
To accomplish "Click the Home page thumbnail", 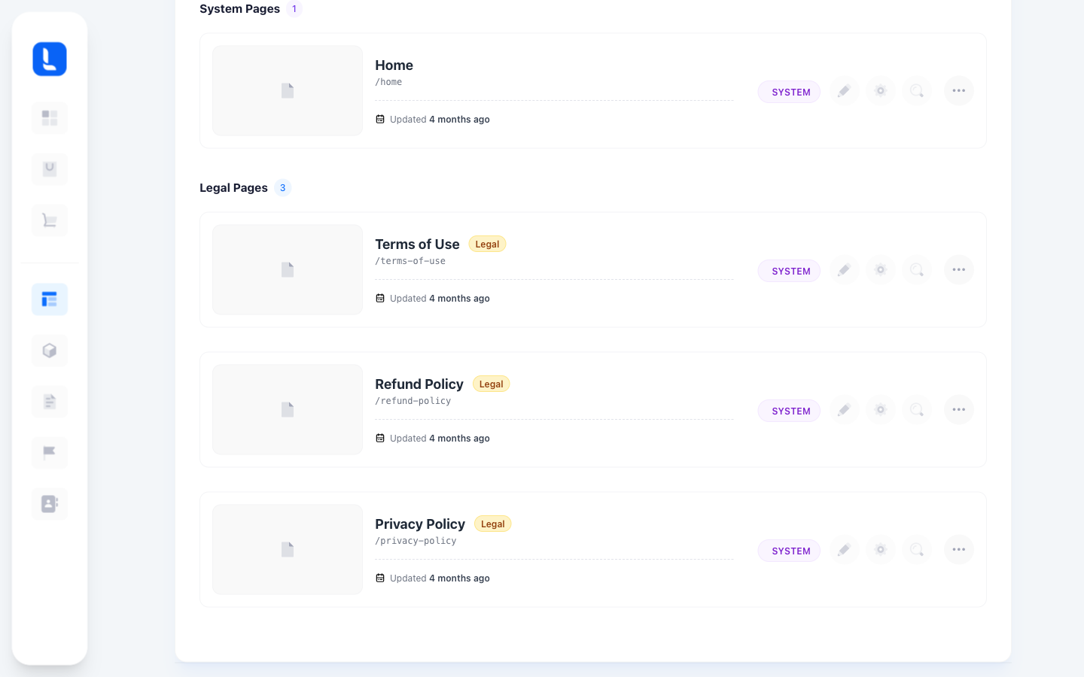I will (x=288, y=91).
